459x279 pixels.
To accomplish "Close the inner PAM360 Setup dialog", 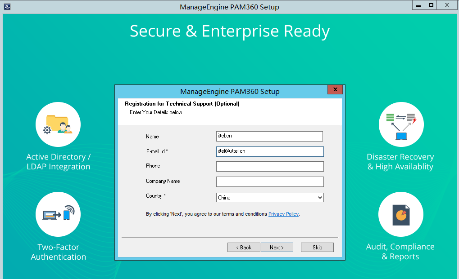I will [x=335, y=89].
